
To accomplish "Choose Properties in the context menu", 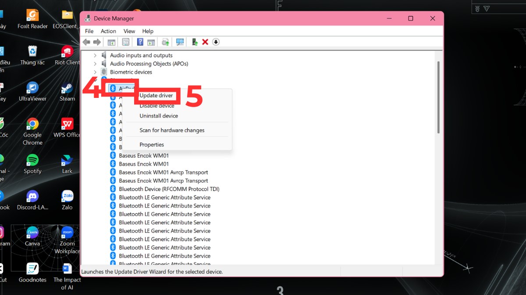I will pos(152,145).
